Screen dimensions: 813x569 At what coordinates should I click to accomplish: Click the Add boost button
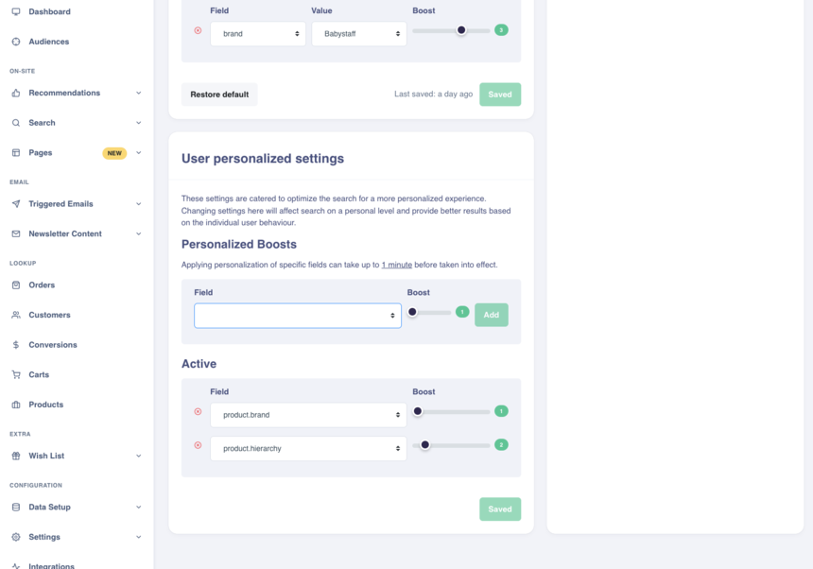[x=491, y=316]
